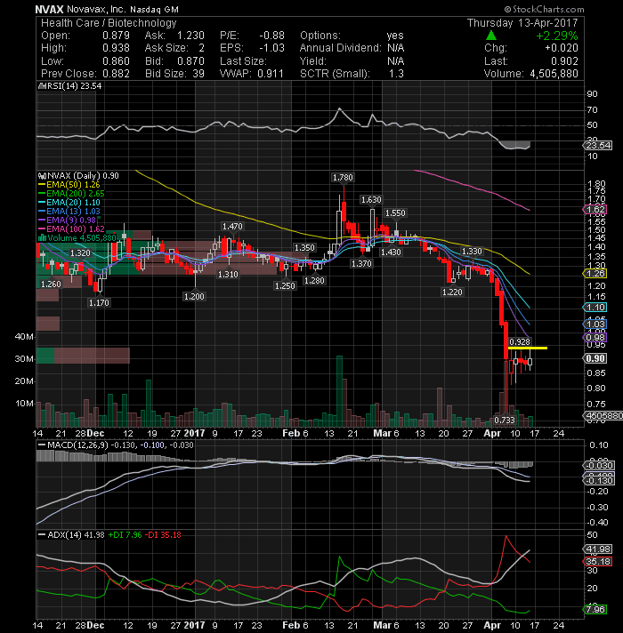Image resolution: width=623 pixels, height=633 pixels.
Task: Click the -DI 35.18 red label
Action: click(x=163, y=535)
